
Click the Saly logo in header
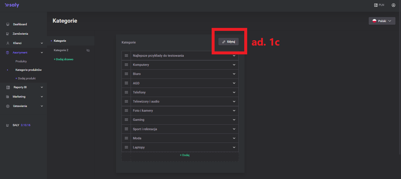[12, 5]
